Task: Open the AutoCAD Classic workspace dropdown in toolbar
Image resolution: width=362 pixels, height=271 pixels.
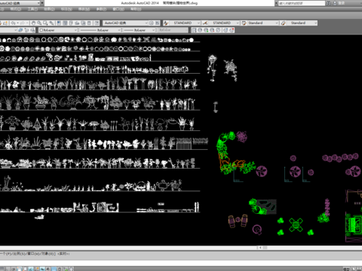Action: [125, 23]
